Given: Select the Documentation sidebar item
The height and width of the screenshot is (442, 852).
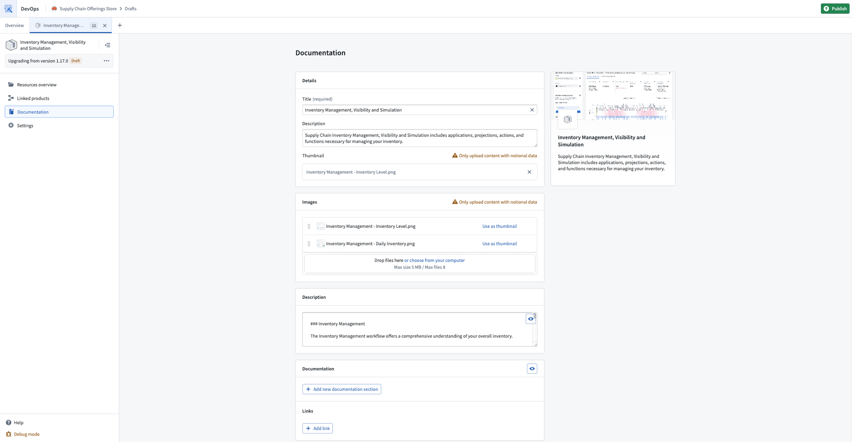Looking at the screenshot, I should (x=59, y=112).
